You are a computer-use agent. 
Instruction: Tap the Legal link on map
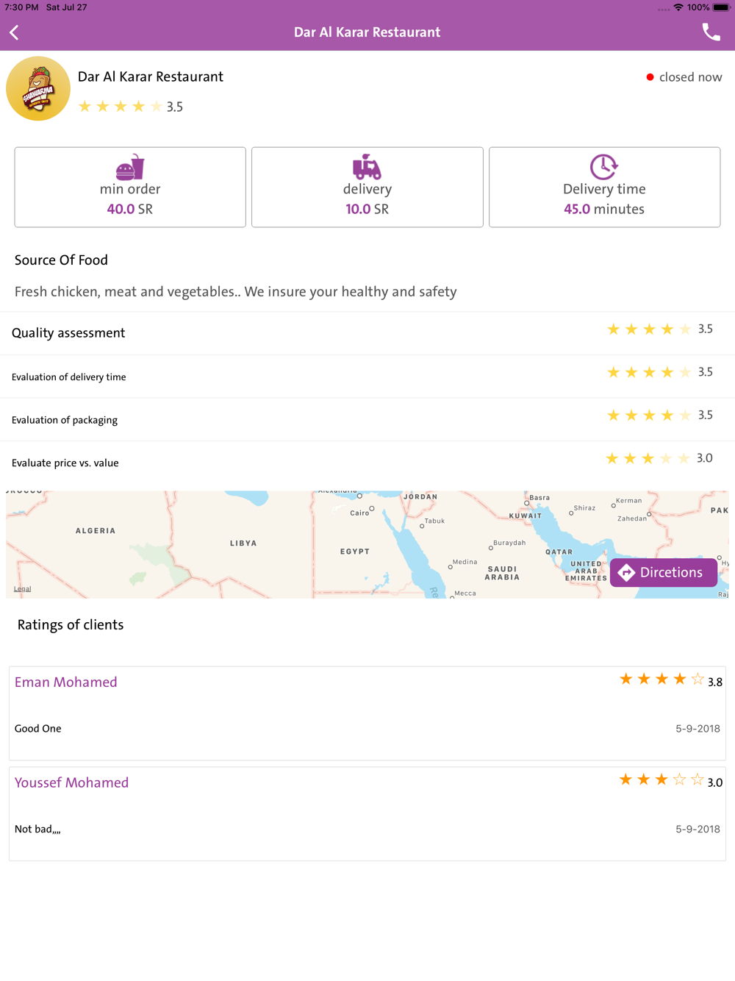point(22,589)
